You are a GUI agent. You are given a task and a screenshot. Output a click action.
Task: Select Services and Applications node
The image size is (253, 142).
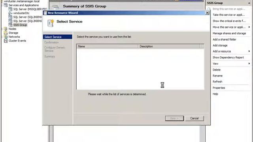coord(24,5)
